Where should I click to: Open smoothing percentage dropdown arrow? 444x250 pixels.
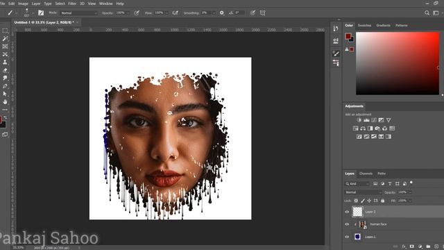point(214,13)
